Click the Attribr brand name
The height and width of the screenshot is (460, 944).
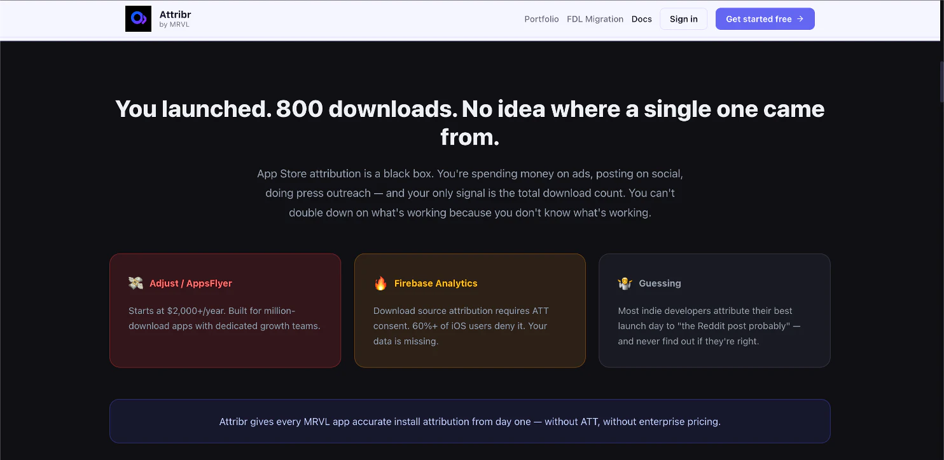pyautogui.click(x=175, y=14)
